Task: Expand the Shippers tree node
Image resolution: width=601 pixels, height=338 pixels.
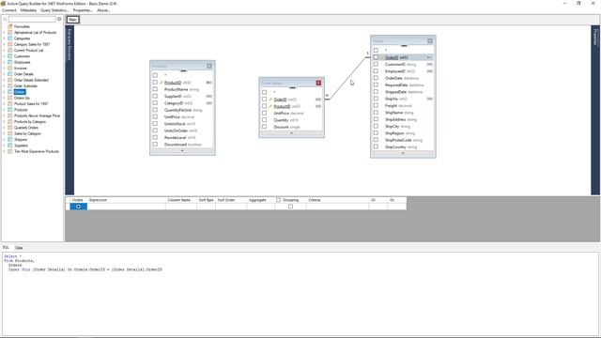Action: point(4,140)
